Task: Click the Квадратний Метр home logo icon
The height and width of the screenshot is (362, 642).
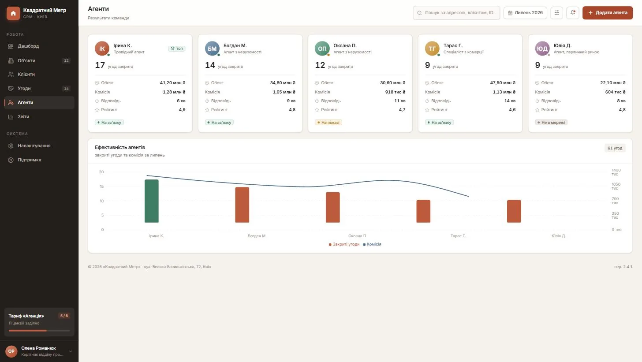Action: [13, 13]
